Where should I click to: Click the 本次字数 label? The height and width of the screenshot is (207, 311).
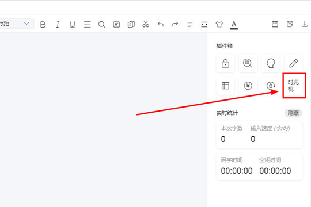232,128
